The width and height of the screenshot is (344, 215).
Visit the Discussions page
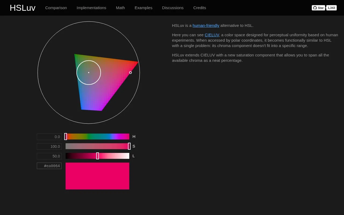tap(173, 8)
